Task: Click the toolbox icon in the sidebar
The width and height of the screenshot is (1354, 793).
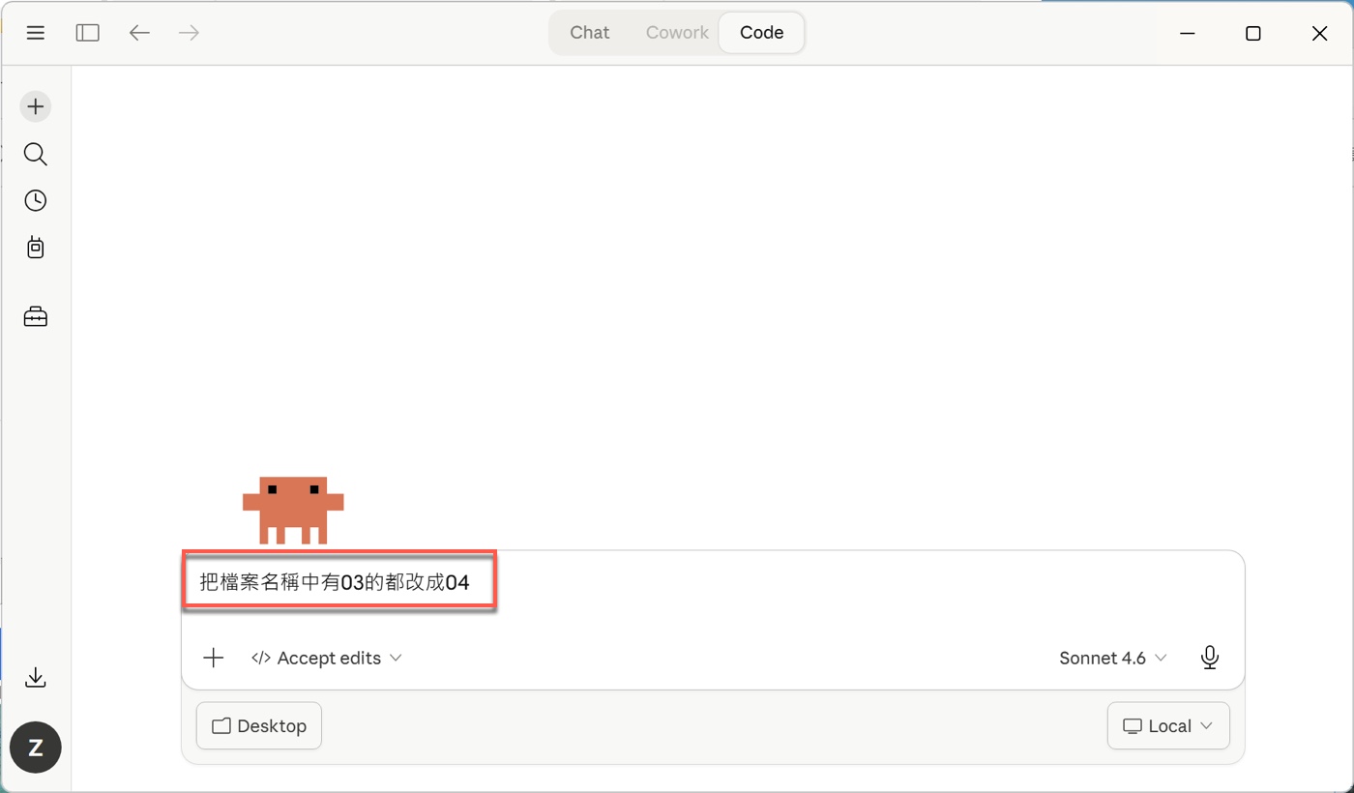Action: click(x=36, y=316)
